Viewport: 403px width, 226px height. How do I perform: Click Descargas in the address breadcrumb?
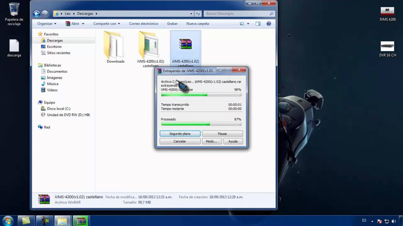pos(85,14)
